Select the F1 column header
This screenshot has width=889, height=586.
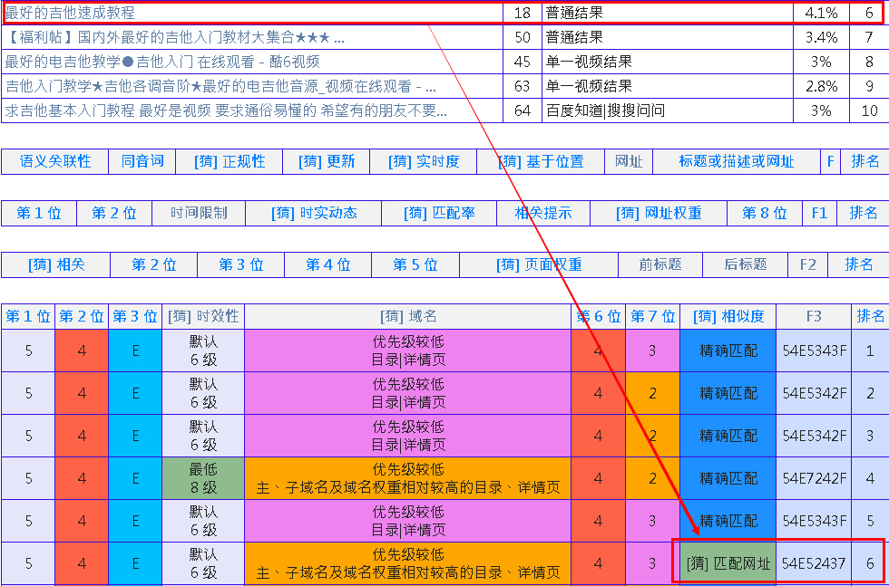click(820, 213)
